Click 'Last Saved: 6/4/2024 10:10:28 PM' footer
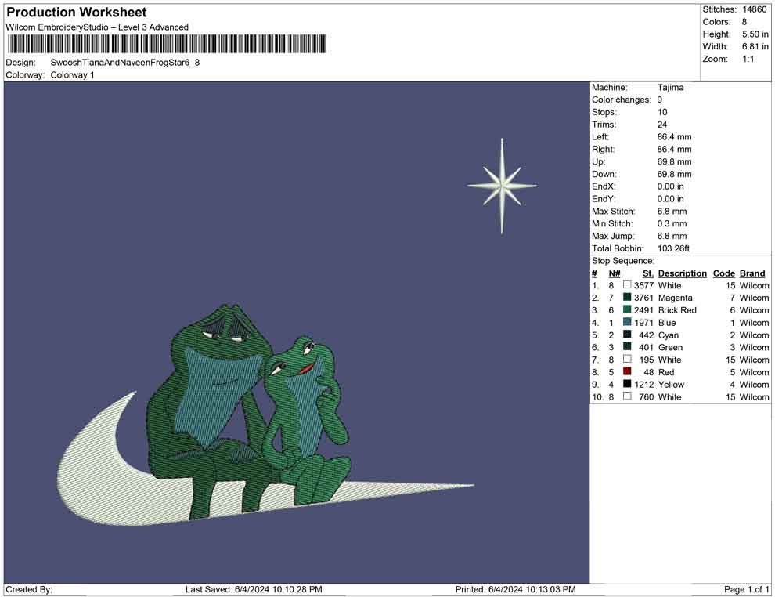 click(254, 589)
